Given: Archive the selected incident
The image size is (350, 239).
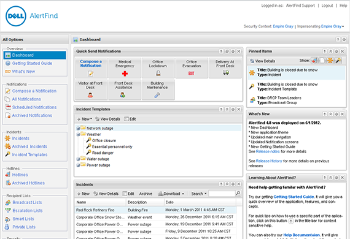Looking at the screenshot, I should point(146,194).
